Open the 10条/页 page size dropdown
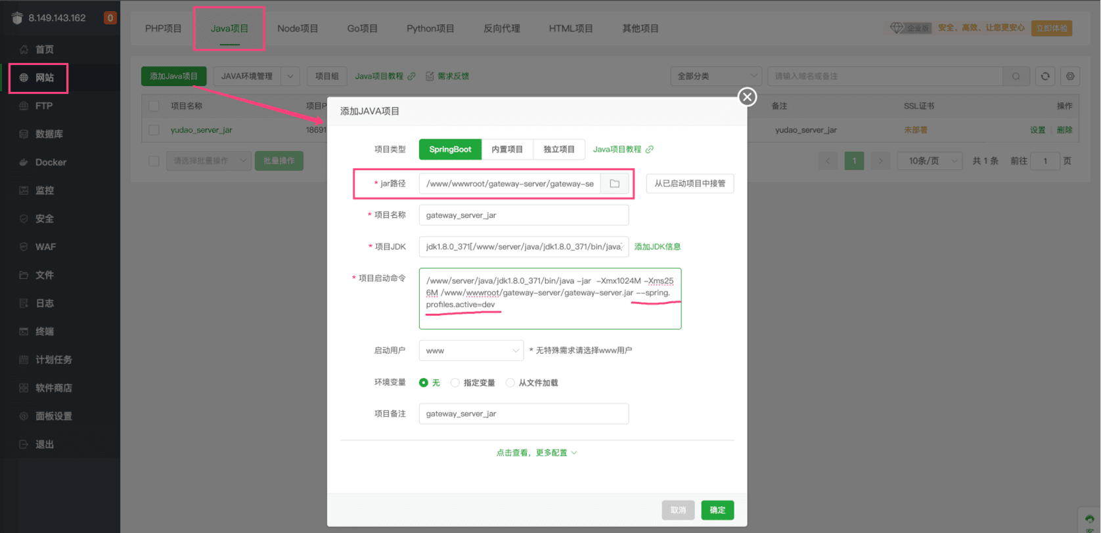The image size is (1101, 533). pos(930,161)
